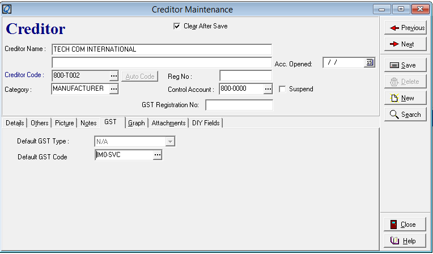Click the application Q icon in title bar
This screenshot has height=254, width=433.
pos(7,9)
